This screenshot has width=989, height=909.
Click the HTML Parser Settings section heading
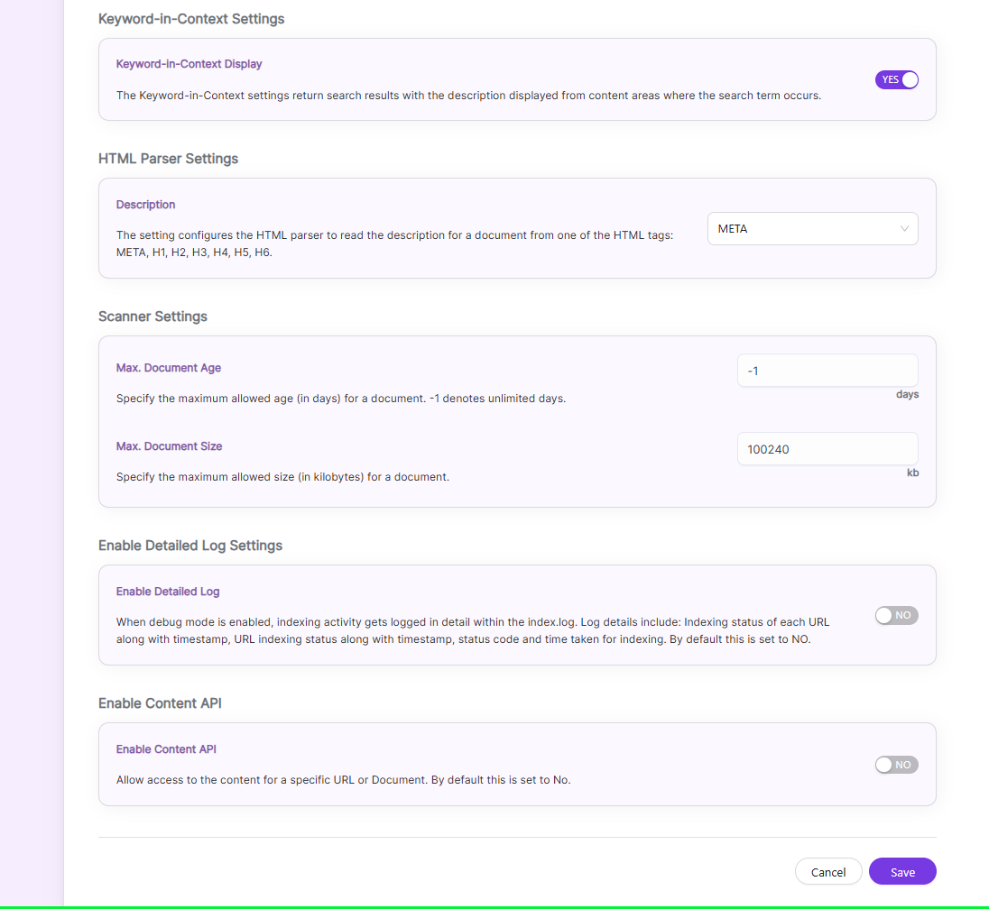pyautogui.click(x=169, y=159)
